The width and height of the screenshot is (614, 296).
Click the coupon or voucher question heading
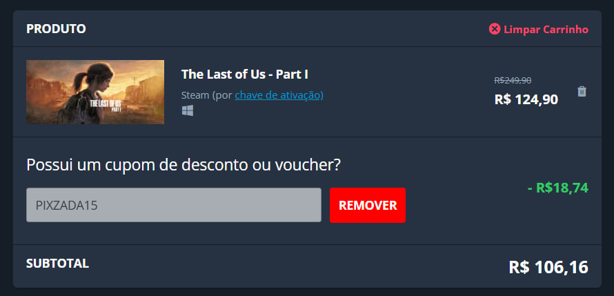click(184, 165)
